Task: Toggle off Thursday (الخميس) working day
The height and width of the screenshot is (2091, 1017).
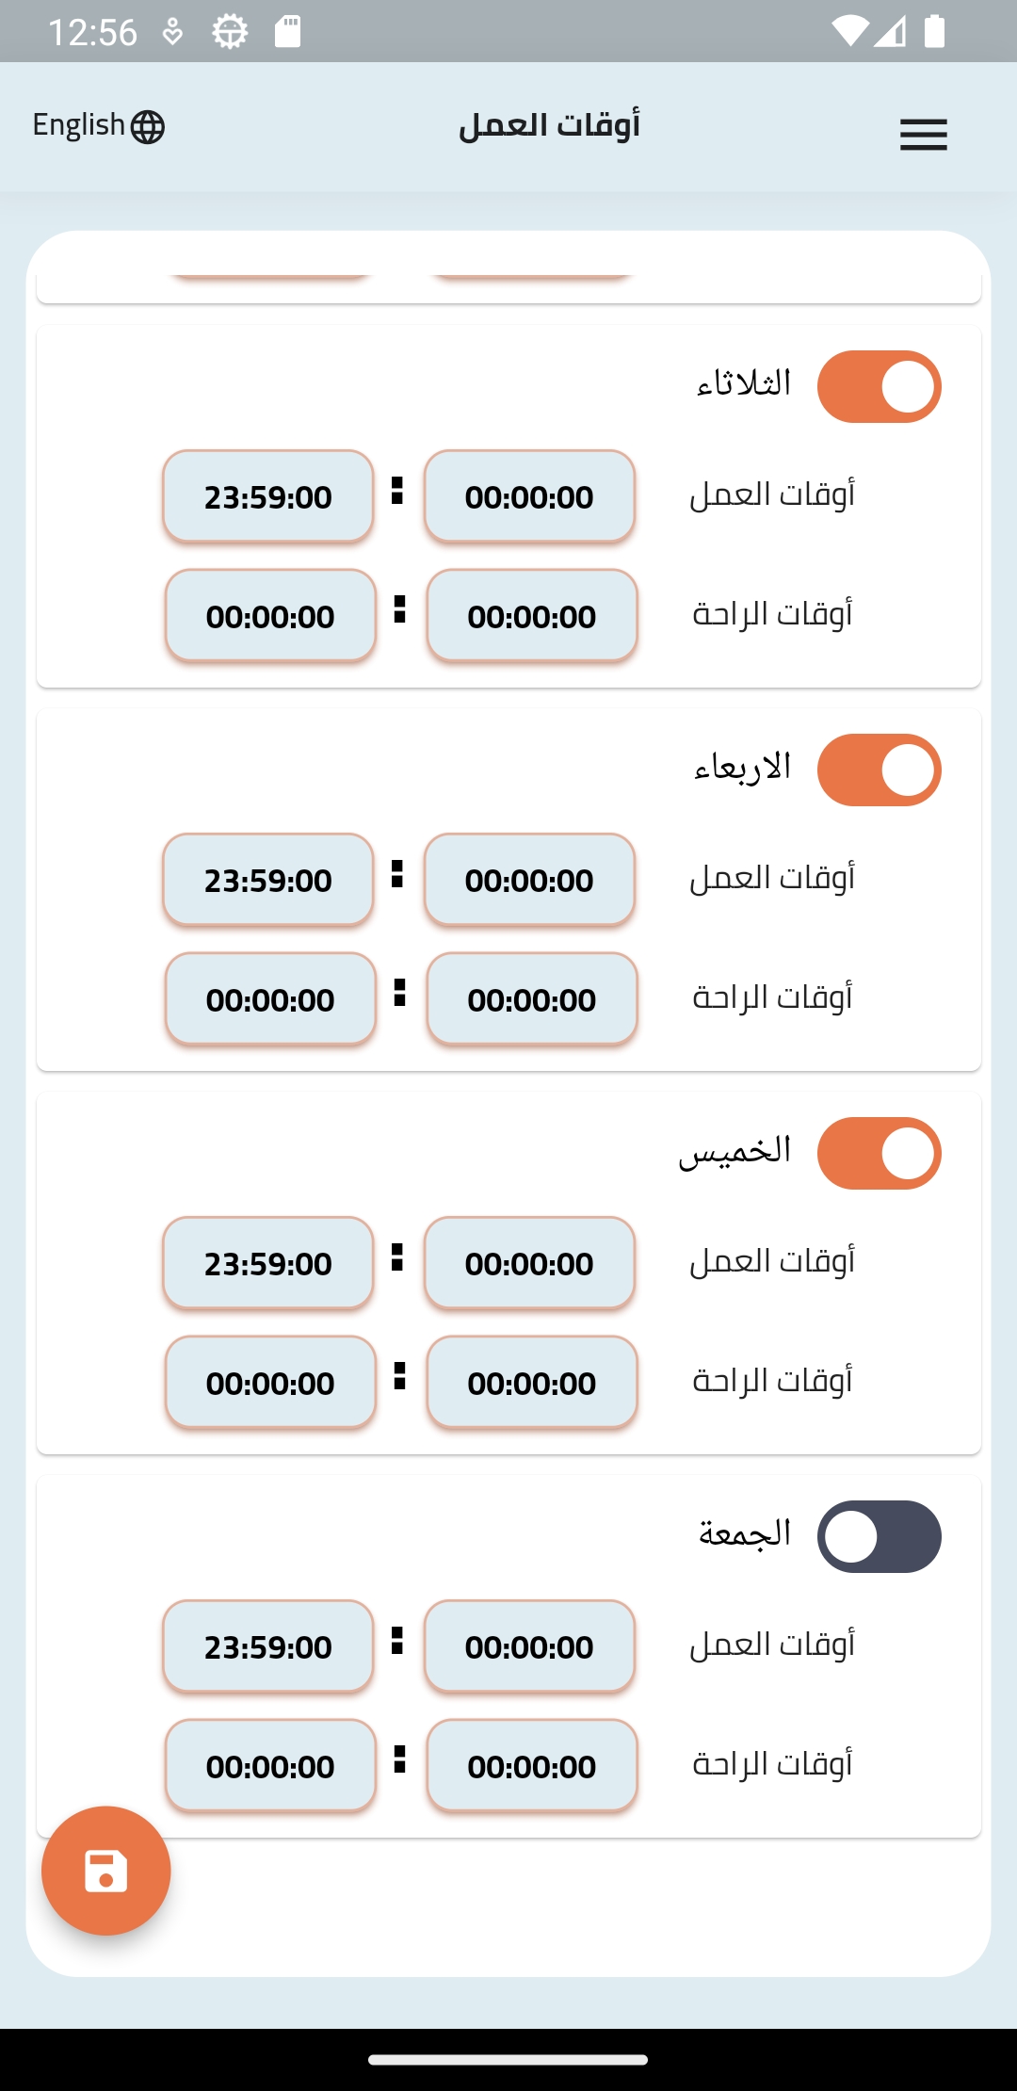Action: coord(879,1154)
